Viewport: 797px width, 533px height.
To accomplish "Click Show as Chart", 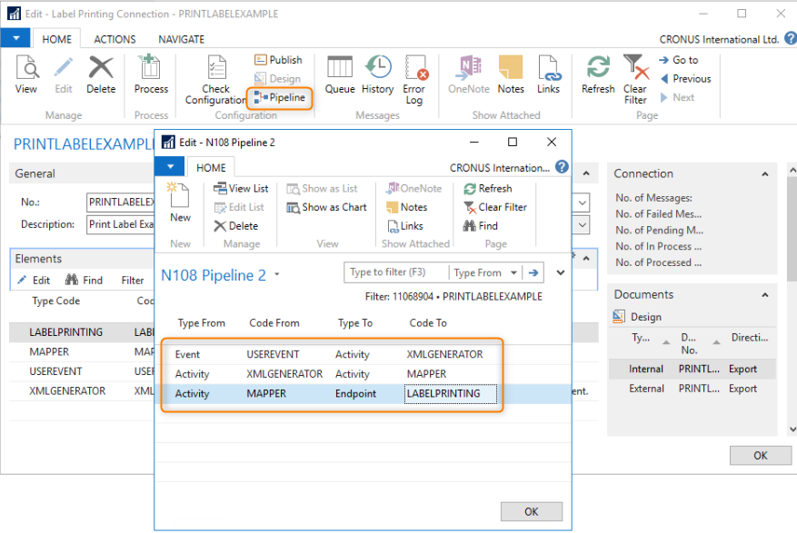I will pyautogui.click(x=326, y=207).
